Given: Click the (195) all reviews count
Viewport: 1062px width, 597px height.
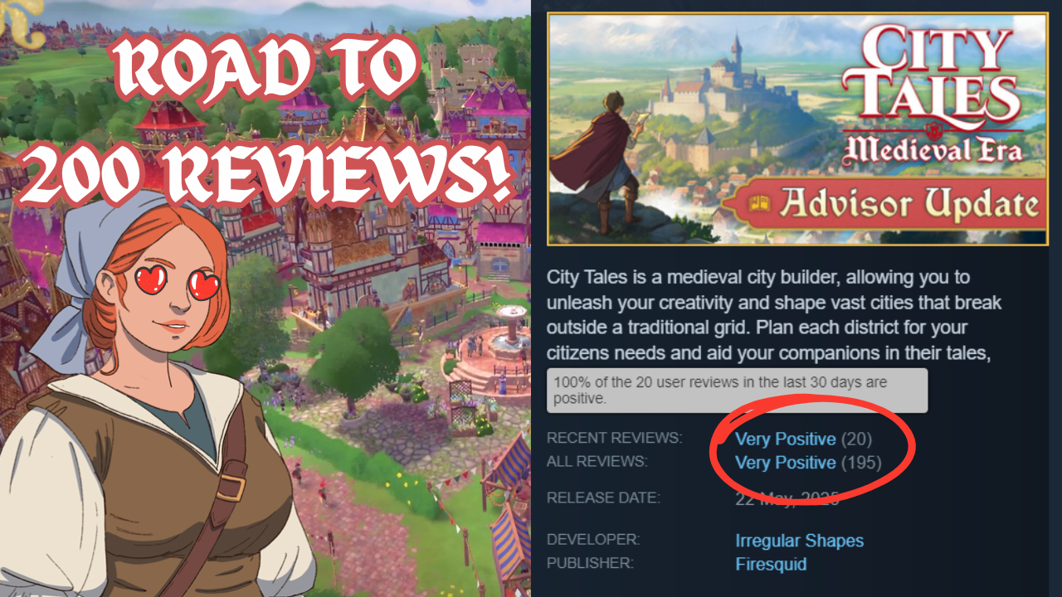Looking at the screenshot, I should coord(861,462).
